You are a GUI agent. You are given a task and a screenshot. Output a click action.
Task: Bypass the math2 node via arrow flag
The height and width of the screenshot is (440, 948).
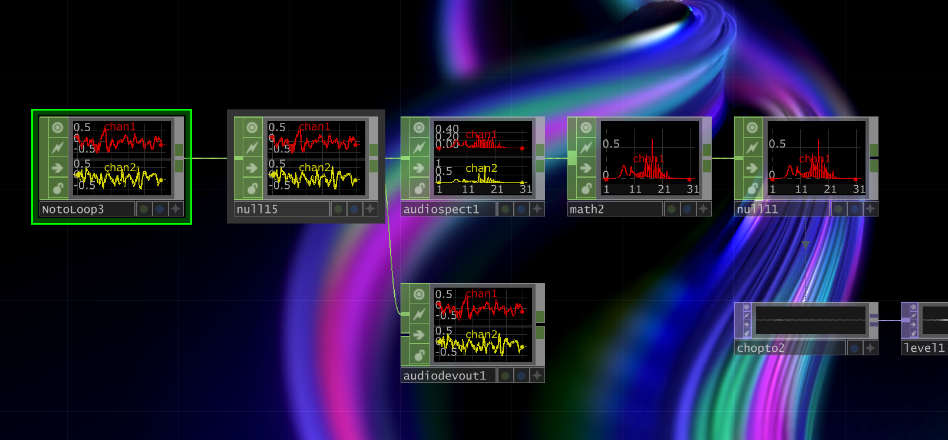[586, 168]
